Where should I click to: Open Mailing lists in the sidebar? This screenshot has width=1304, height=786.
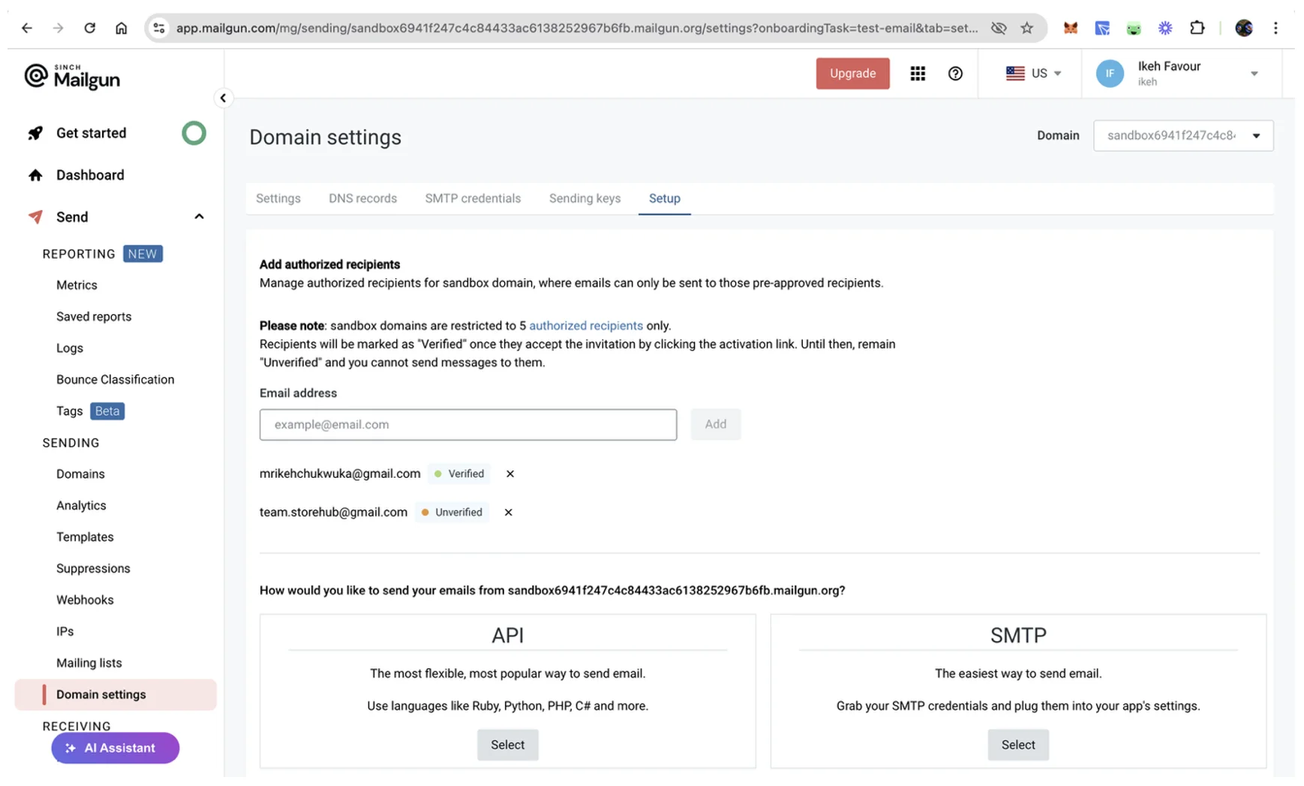click(89, 663)
